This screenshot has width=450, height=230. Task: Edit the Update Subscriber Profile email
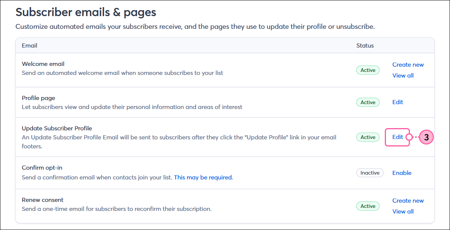(x=397, y=137)
